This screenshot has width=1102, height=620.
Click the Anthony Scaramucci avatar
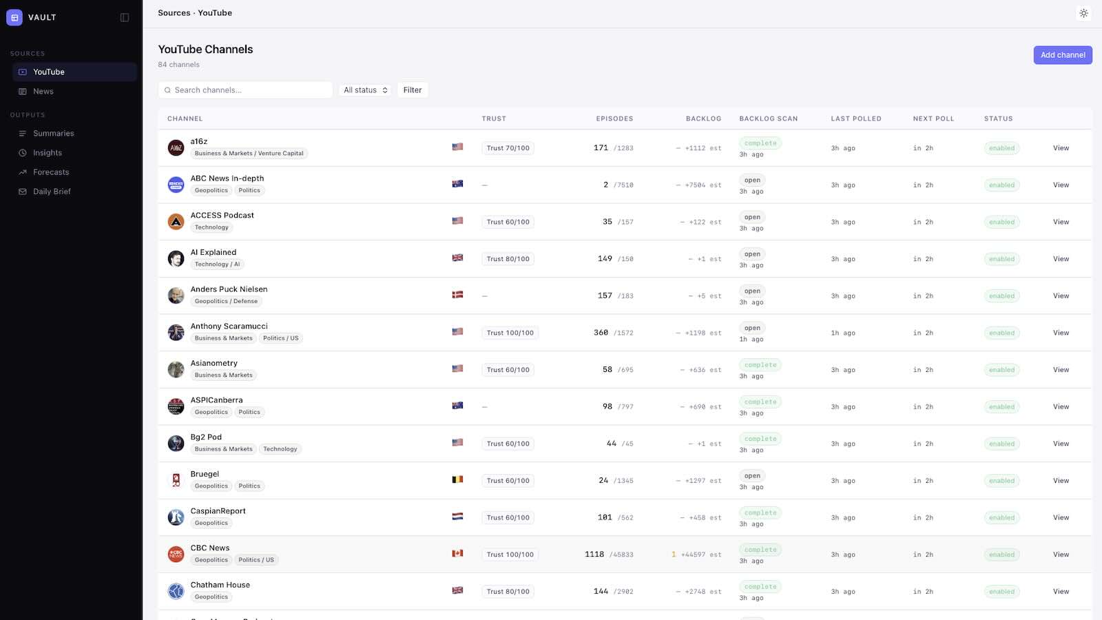pyautogui.click(x=176, y=333)
